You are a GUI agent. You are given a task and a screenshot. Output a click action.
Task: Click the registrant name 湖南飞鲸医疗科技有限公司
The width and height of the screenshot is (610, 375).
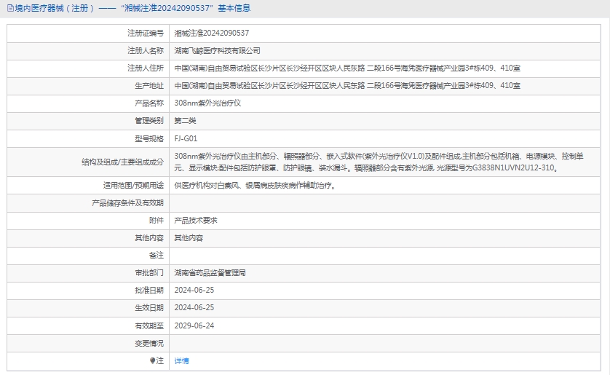pos(217,51)
